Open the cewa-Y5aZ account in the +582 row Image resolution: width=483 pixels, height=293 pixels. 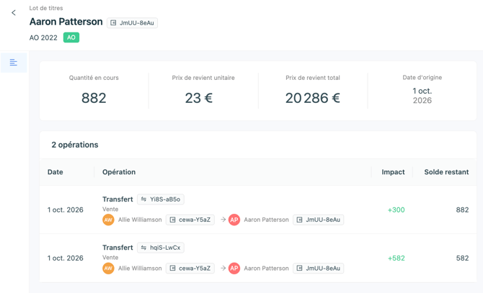[190, 269]
